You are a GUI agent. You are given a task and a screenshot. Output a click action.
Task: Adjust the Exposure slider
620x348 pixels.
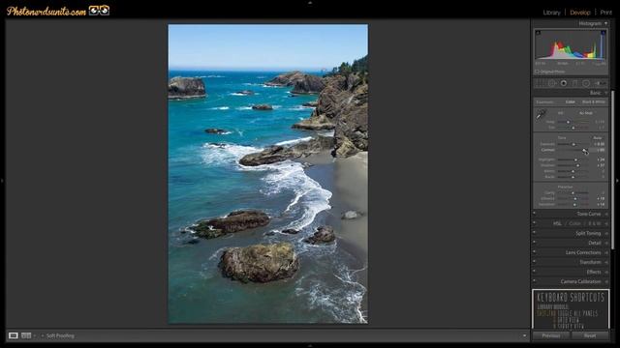pos(573,144)
